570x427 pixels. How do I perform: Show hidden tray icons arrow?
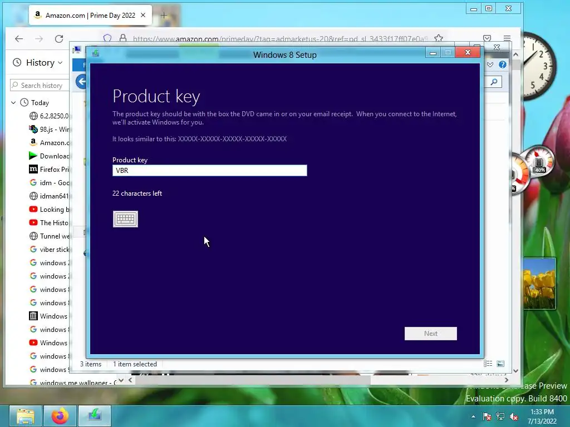[473, 416]
